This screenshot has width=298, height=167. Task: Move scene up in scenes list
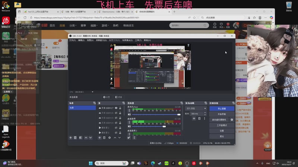pos(86,138)
